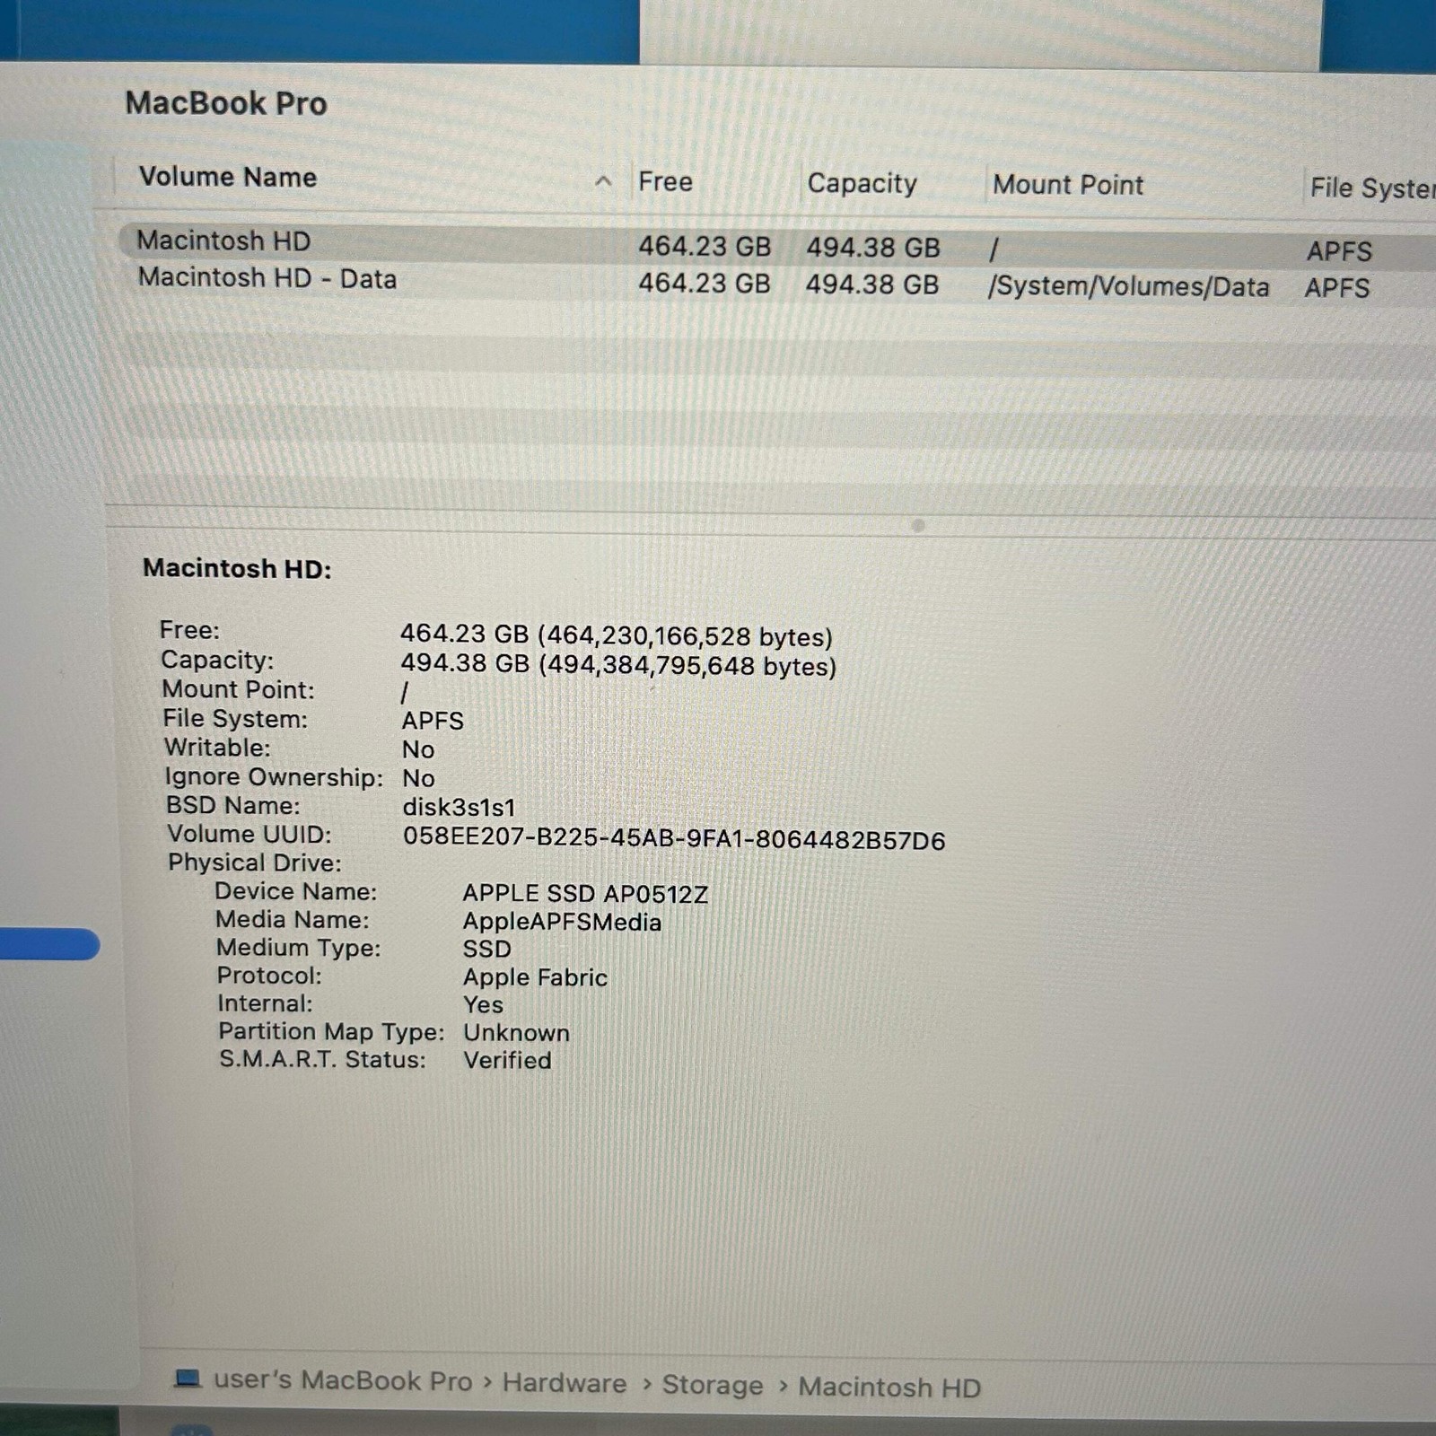Image resolution: width=1436 pixels, height=1436 pixels.
Task: Click the free space value 464,230,166,528 bytes
Action: pos(685,636)
